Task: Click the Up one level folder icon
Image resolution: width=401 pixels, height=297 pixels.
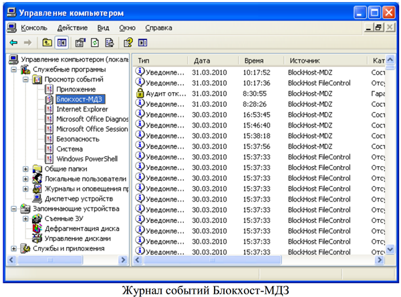Action: (x=47, y=43)
